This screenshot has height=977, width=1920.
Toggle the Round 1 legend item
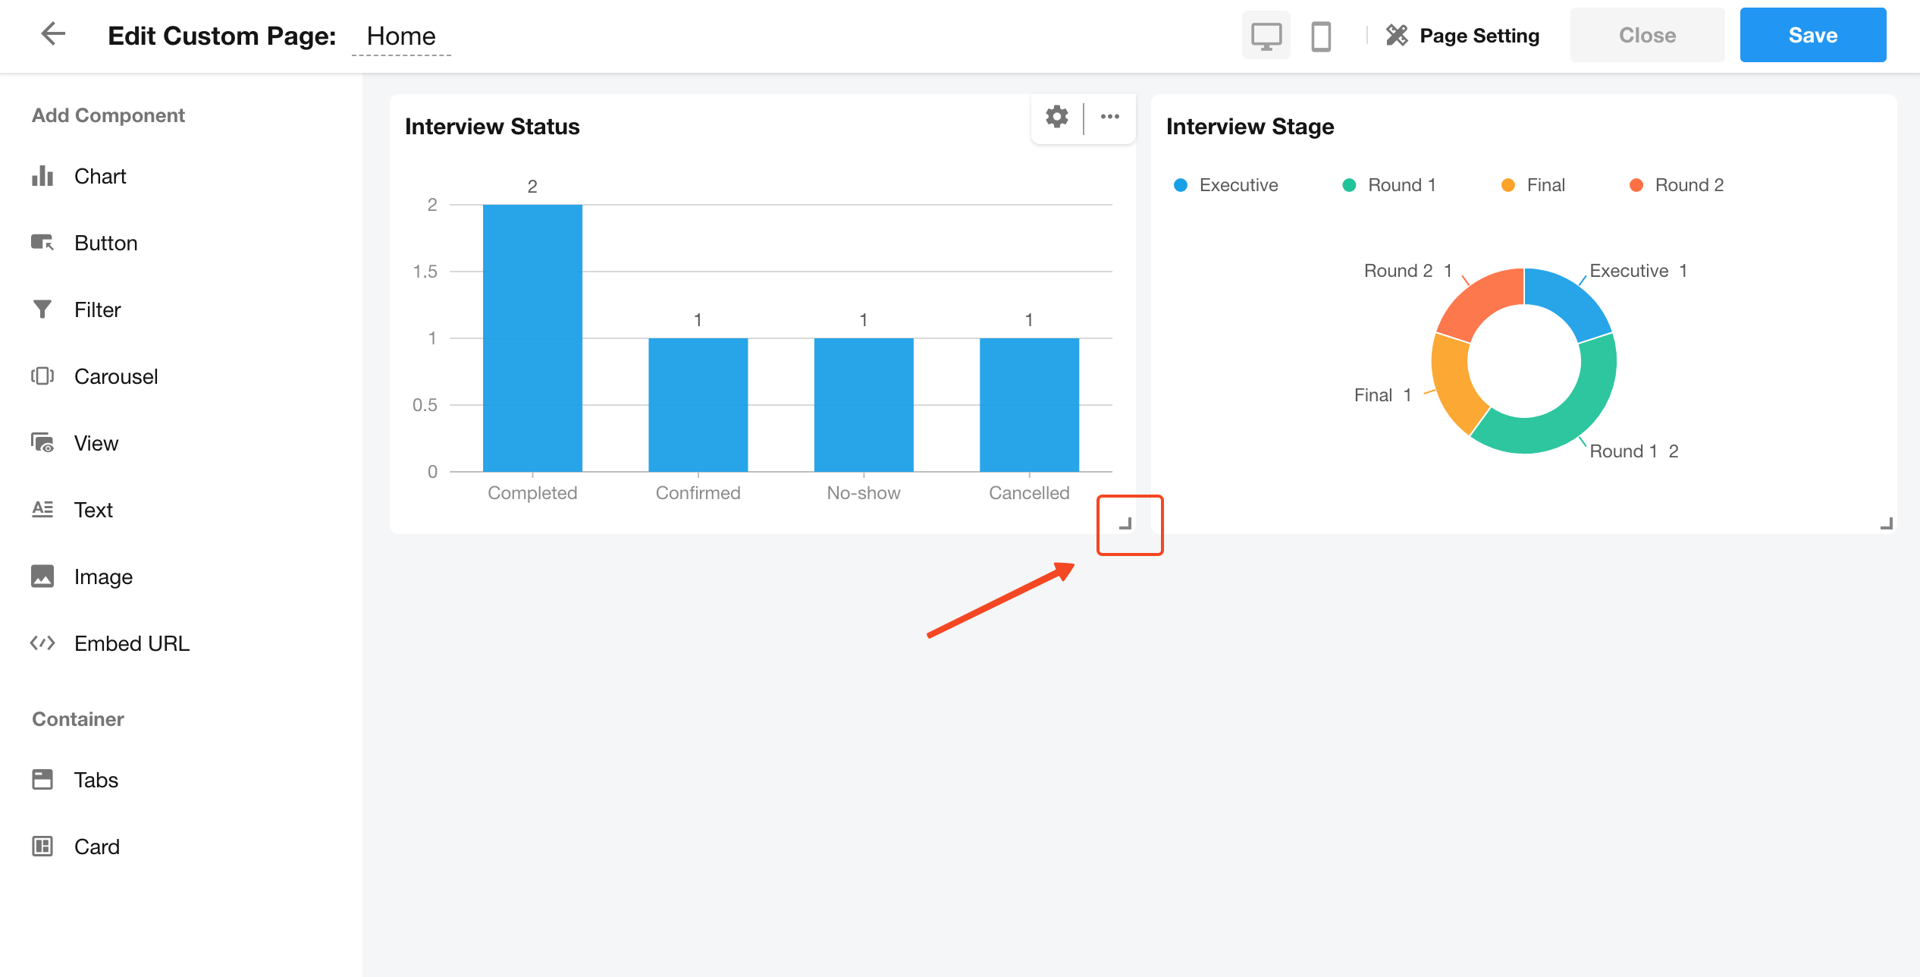tap(1389, 185)
